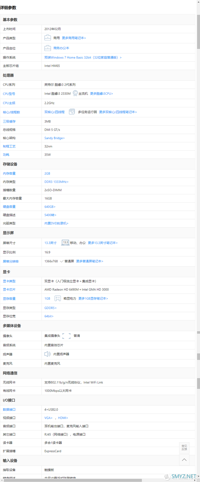Click the 1366x768 resolution value
Image resolution: width=200 pixels, height=482 pixels.
point(51,261)
